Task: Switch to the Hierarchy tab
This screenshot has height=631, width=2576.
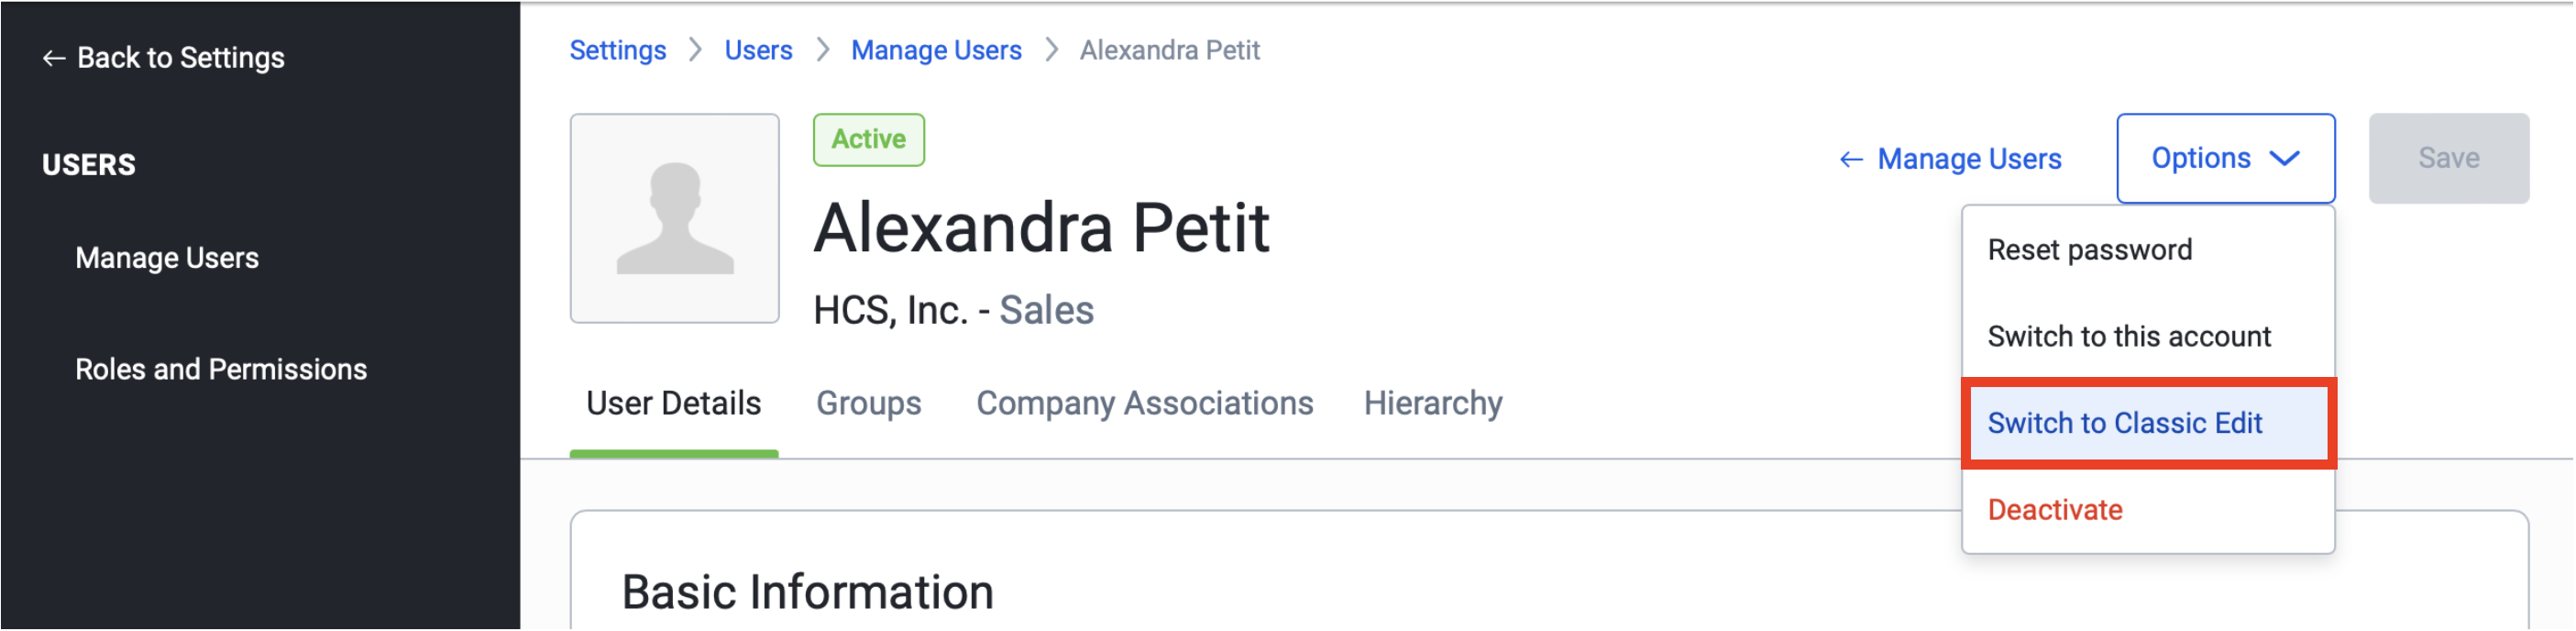Action: pyautogui.click(x=1433, y=404)
